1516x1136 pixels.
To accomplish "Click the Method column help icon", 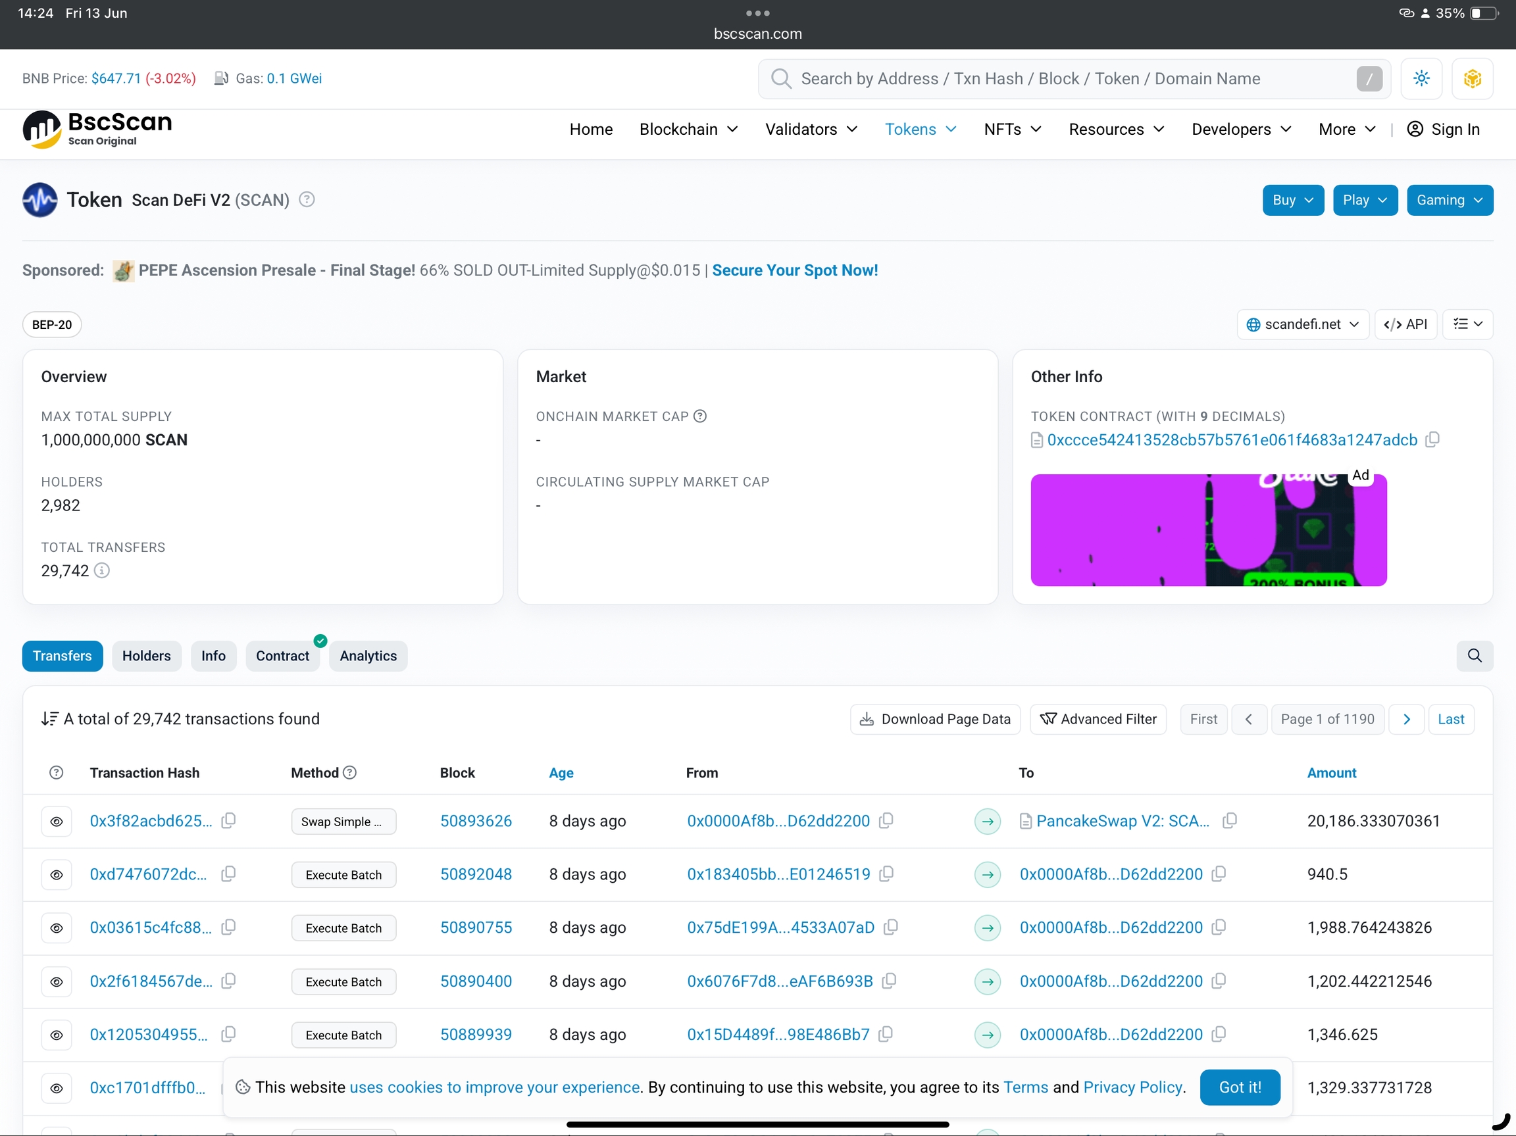I will point(349,772).
